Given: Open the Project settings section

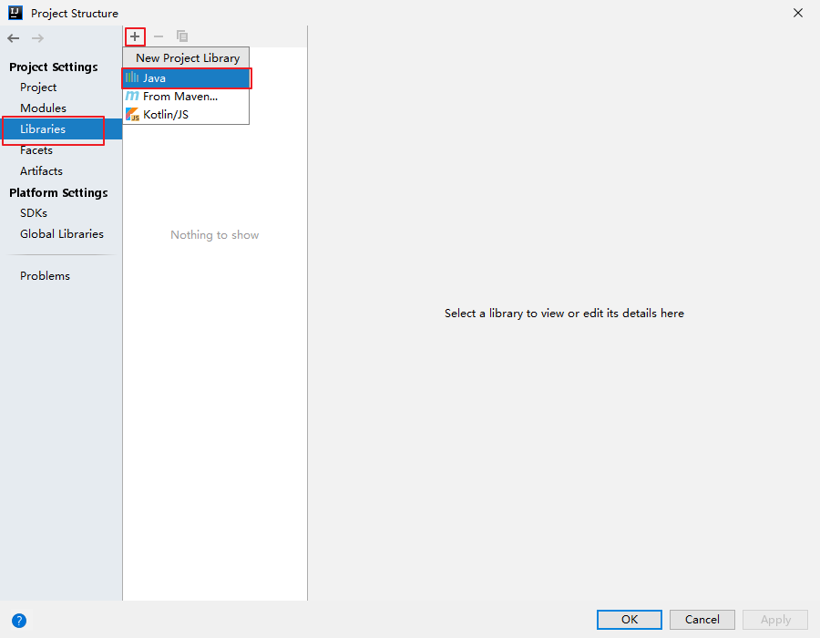Looking at the screenshot, I should (38, 87).
